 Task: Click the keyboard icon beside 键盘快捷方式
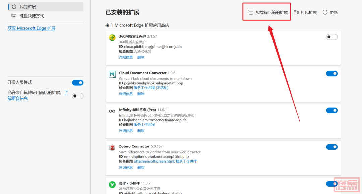(14, 16)
